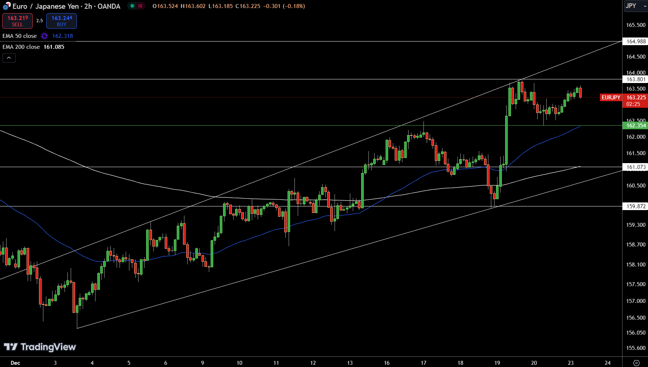Collapse the indicator legend with the chevron
This screenshot has width=648, height=367.
[9, 58]
